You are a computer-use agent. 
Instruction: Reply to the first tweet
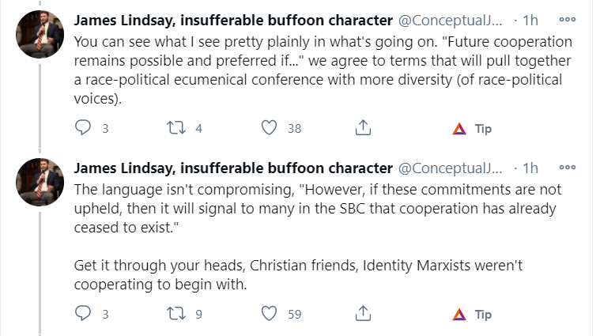(x=84, y=127)
